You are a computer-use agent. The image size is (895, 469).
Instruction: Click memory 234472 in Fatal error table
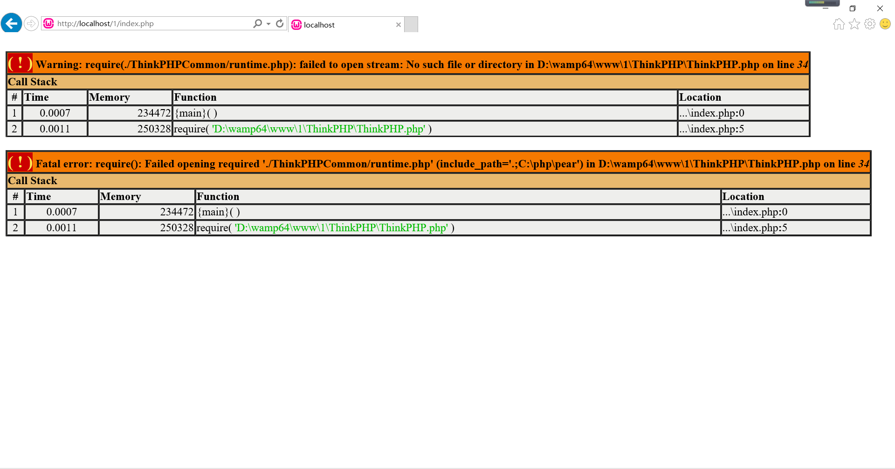click(177, 212)
